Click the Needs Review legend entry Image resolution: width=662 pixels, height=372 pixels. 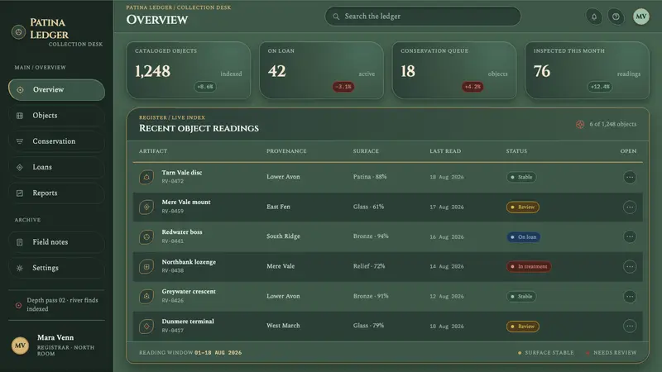click(x=612, y=353)
